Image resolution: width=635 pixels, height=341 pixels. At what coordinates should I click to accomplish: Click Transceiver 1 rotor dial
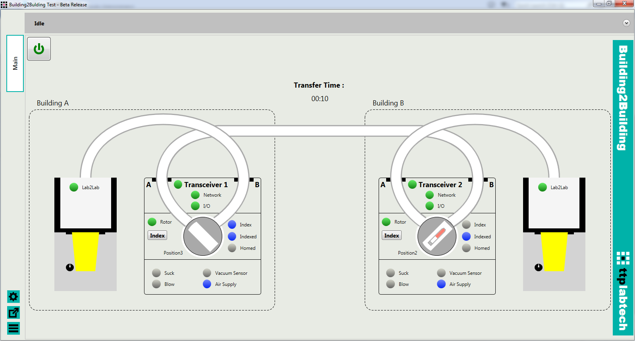pos(203,236)
